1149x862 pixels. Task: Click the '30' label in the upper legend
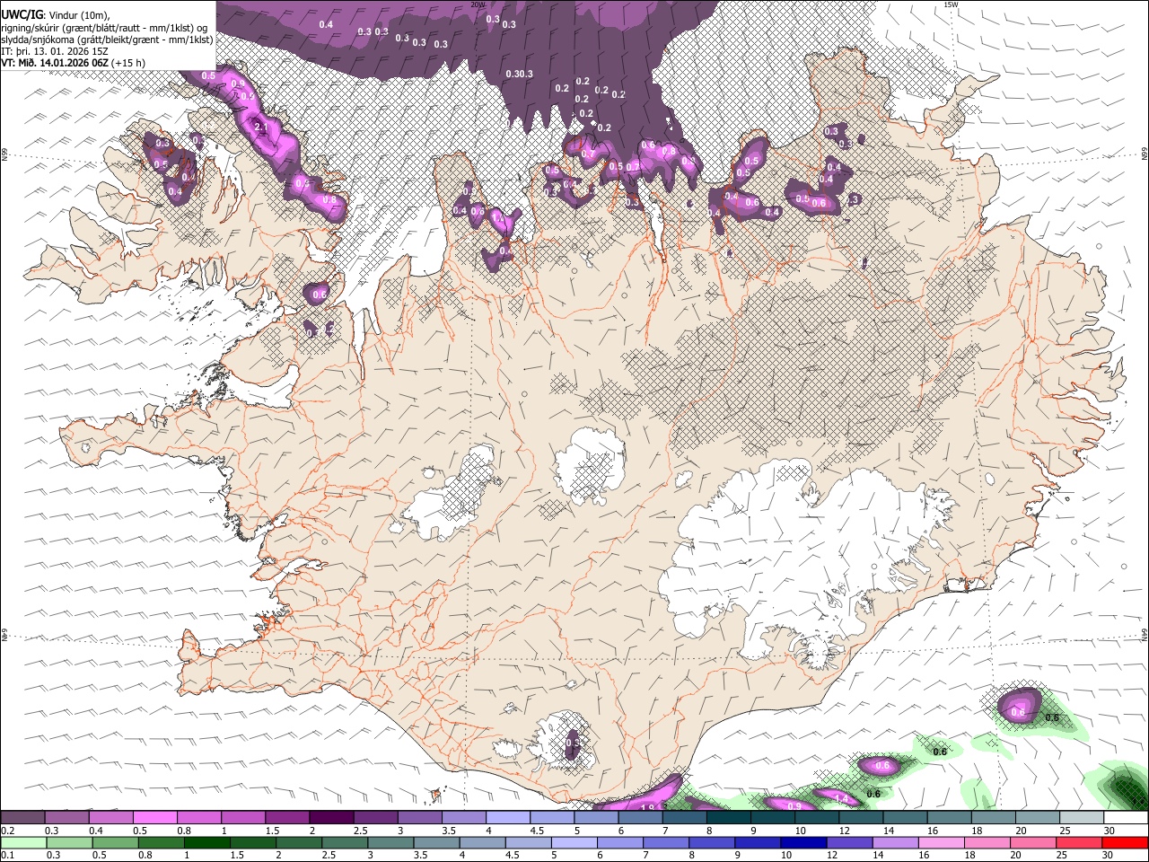coord(1110,831)
